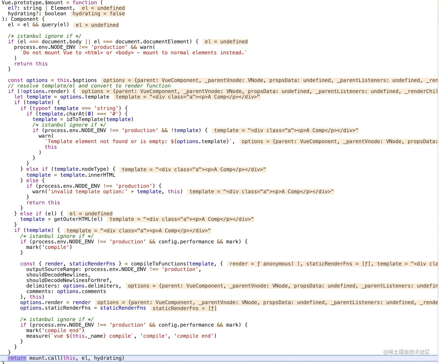Click the 'if (!options.render) {' line
The image size is (439, 364).
[42, 91]
